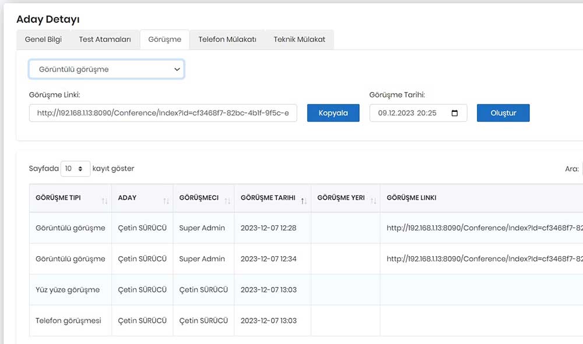Focus the Görüşme Linki text field
The height and width of the screenshot is (344, 583).
click(x=163, y=113)
